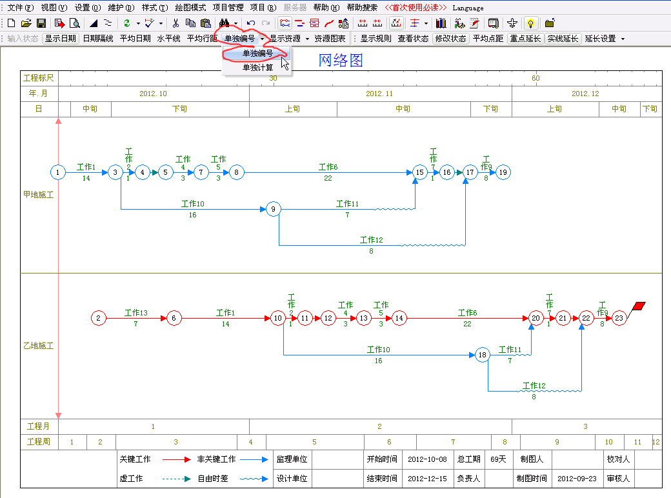The height and width of the screenshot is (498, 671).
Task: Click the expand spacing red arrows icon
Action: click(363, 23)
